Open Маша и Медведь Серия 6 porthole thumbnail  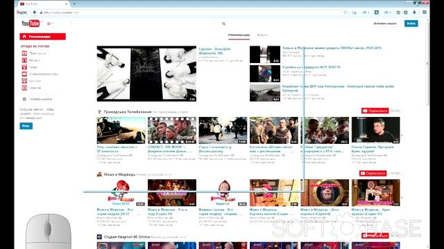coord(325,192)
